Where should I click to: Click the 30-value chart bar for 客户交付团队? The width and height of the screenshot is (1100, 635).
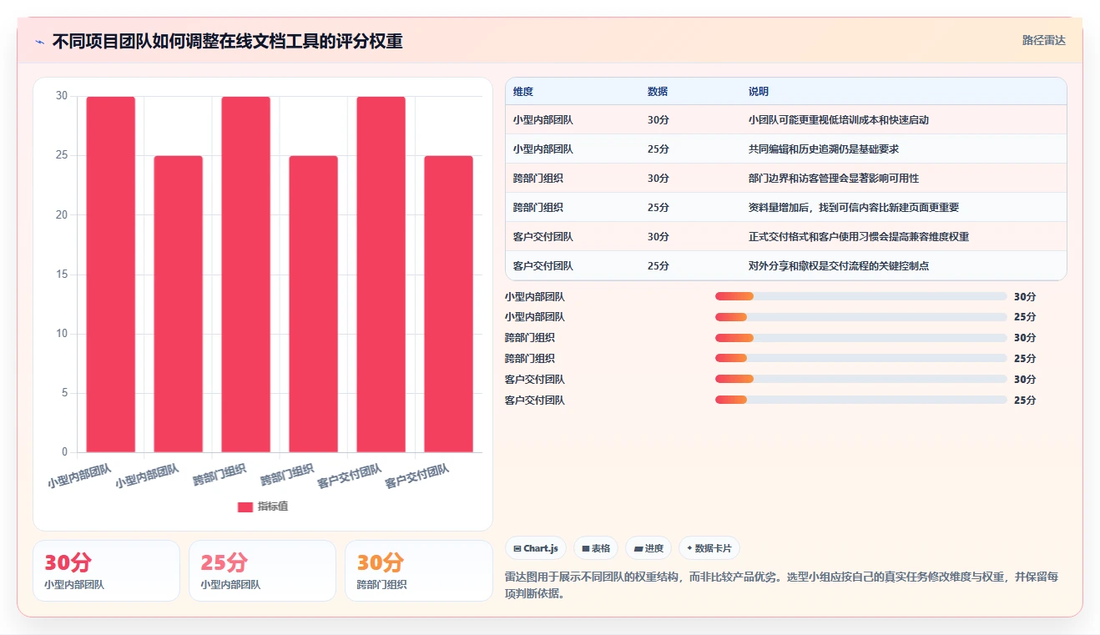tap(381, 275)
